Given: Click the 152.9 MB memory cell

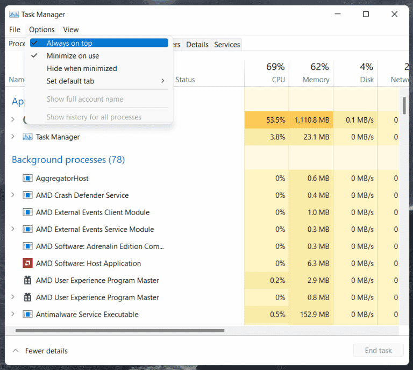Looking at the screenshot, I should pos(311,315).
